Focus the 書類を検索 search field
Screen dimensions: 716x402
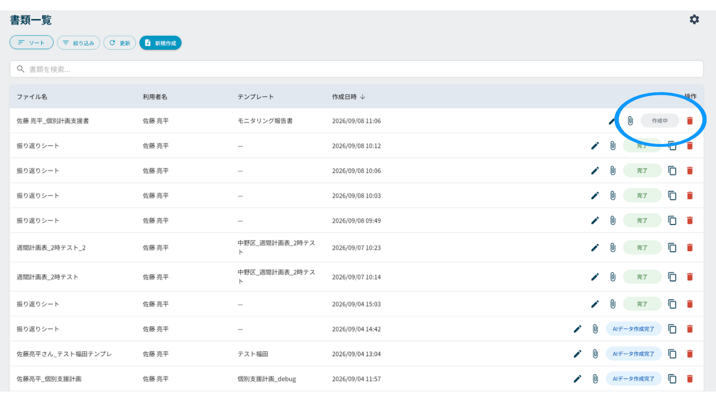(356, 69)
